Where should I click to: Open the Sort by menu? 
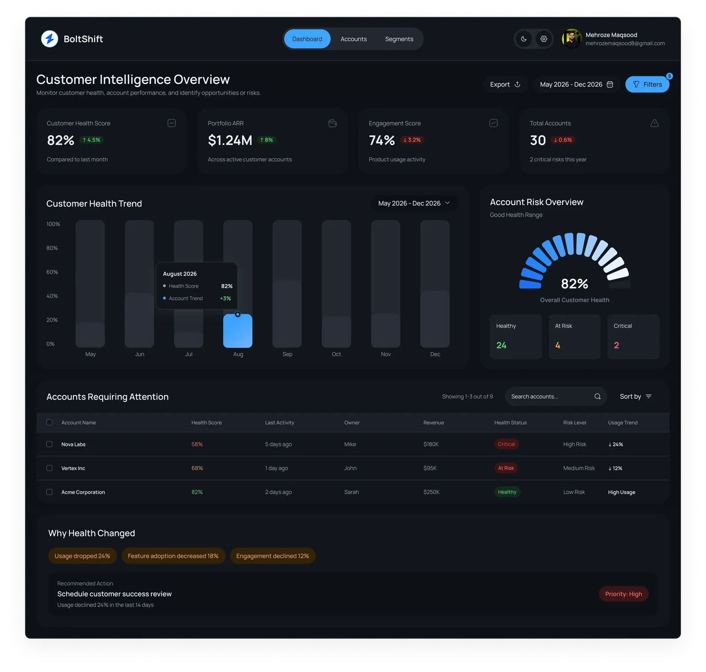[635, 396]
